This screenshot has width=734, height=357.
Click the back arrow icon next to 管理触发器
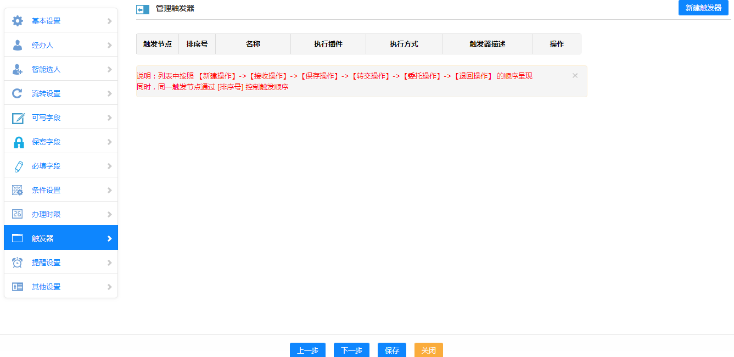[x=143, y=9]
